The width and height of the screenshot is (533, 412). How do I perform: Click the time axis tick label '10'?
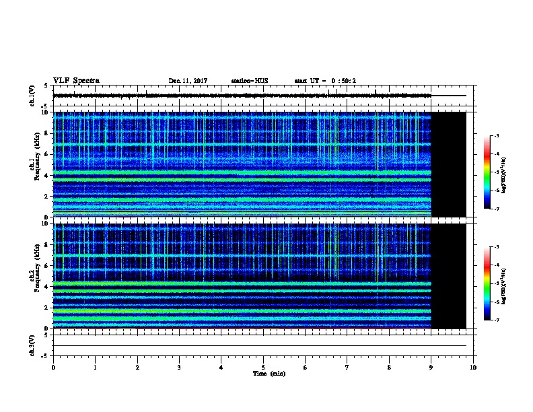coord(473,368)
